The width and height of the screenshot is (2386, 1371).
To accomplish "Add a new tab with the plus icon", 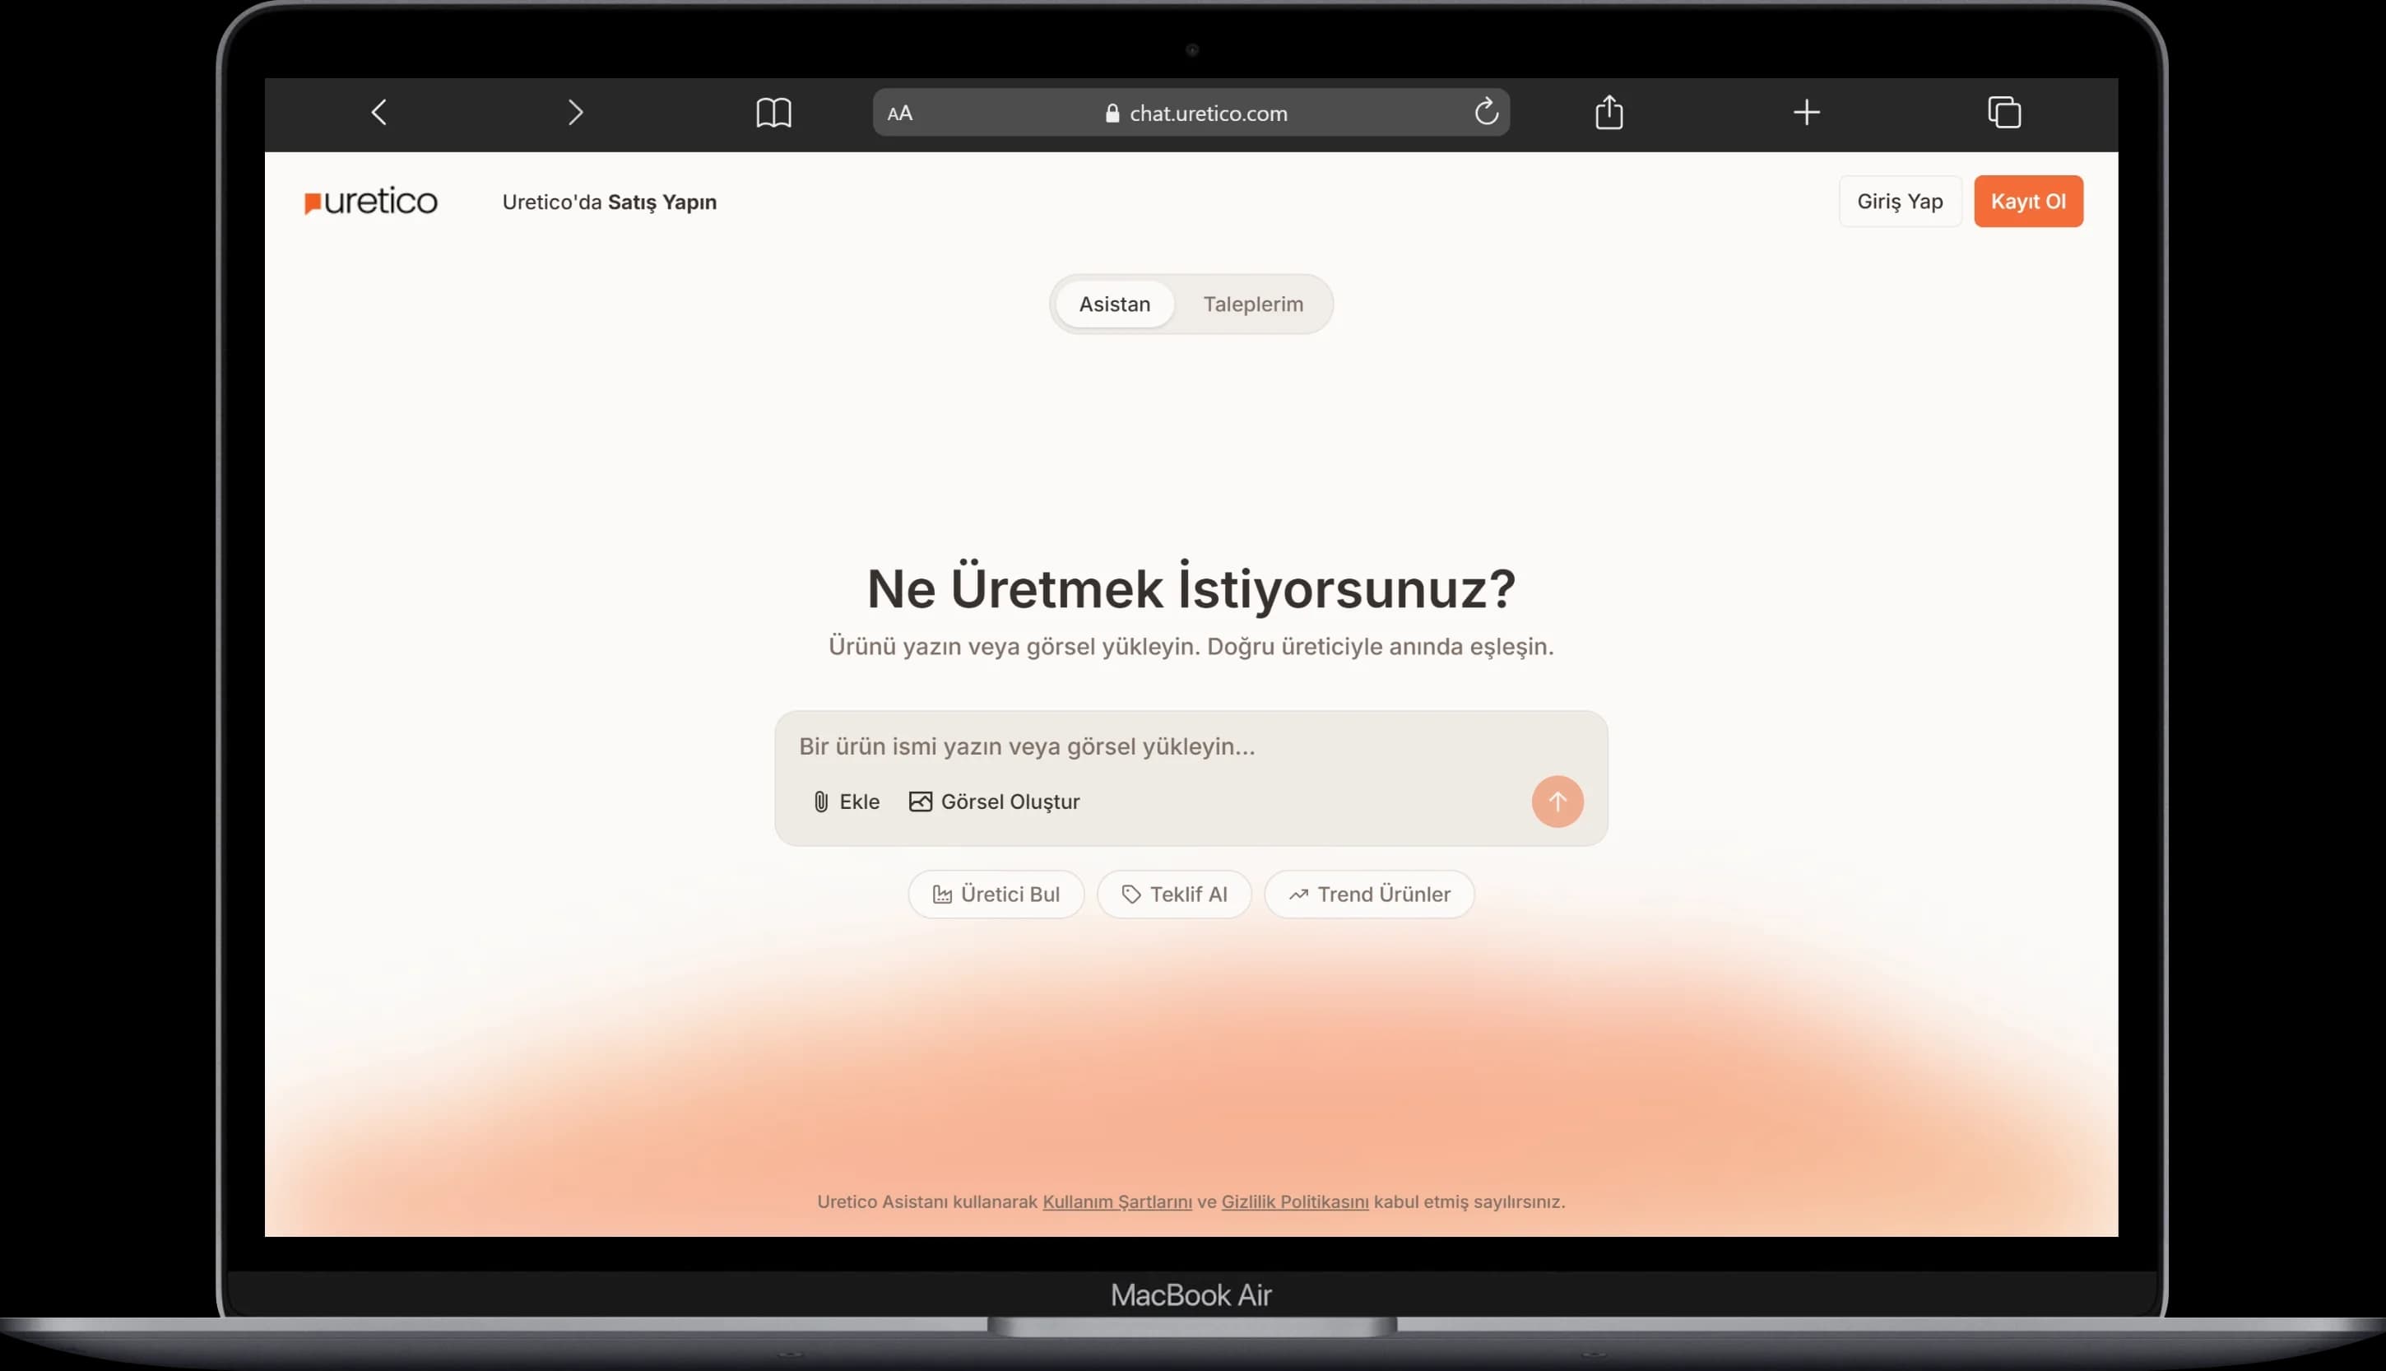I will click(x=1806, y=113).
